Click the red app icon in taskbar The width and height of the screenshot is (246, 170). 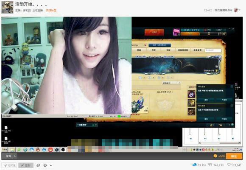[50, 150]
